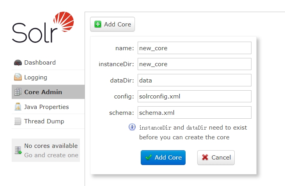Image resolution: width=285 pixels, height=186 pixels.
Task: Click the top Add Core button
Action: [113, 24]
